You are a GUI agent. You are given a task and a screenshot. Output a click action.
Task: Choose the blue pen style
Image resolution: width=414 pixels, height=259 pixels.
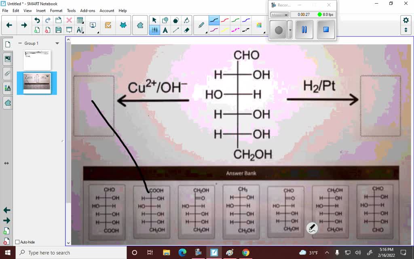pyautogui.click(x=246, y=20)
